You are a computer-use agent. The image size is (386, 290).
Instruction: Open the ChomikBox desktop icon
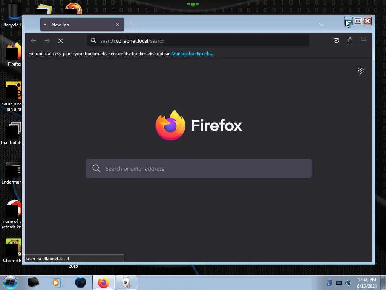[x=12, y=251]
